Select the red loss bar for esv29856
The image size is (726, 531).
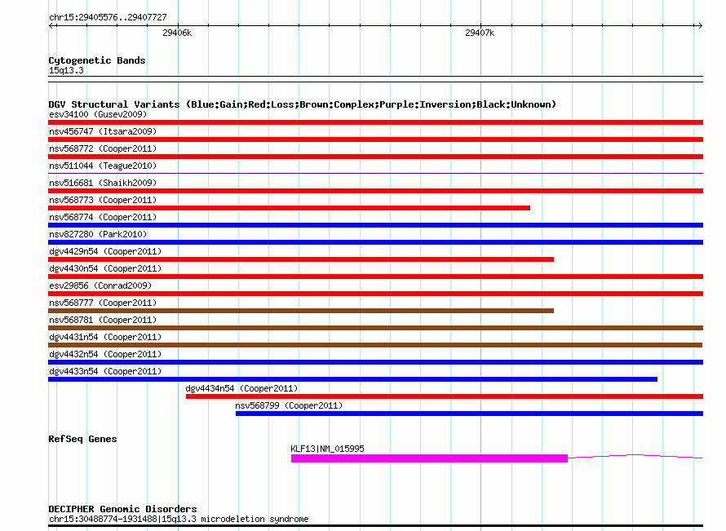pos(375,294)
